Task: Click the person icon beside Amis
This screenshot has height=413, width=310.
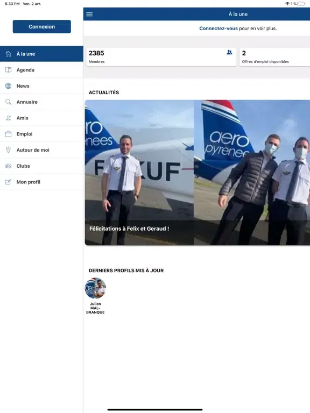Action: 8,118
